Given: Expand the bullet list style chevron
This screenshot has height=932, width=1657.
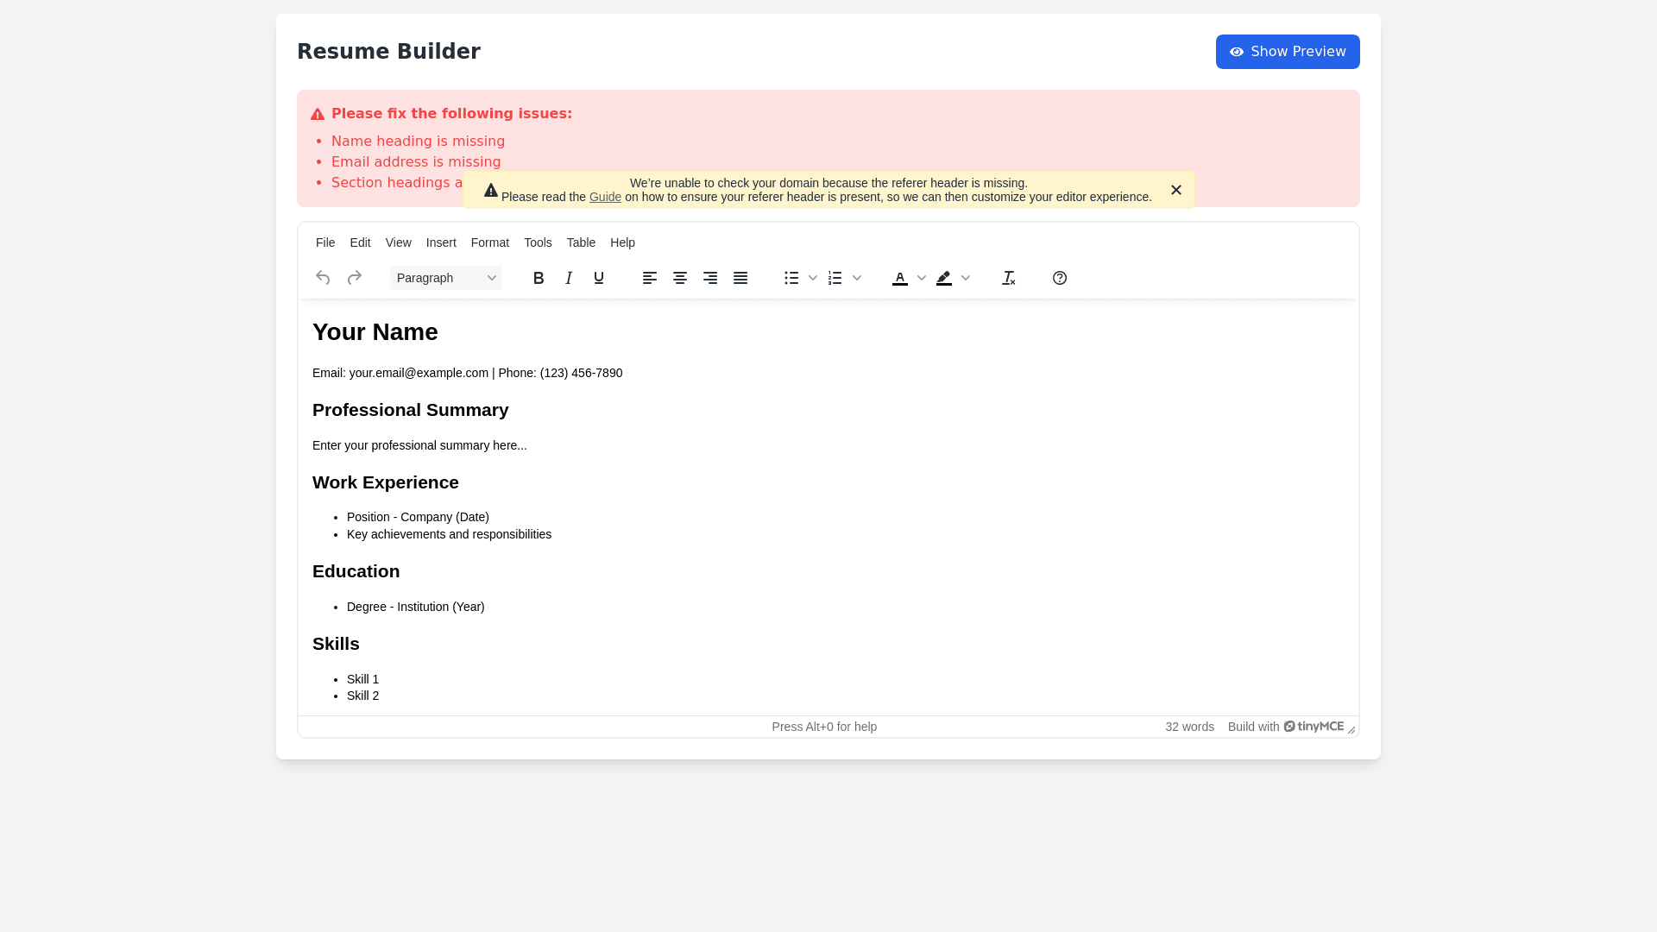Looking at the screenshot, I should [813, 278].
